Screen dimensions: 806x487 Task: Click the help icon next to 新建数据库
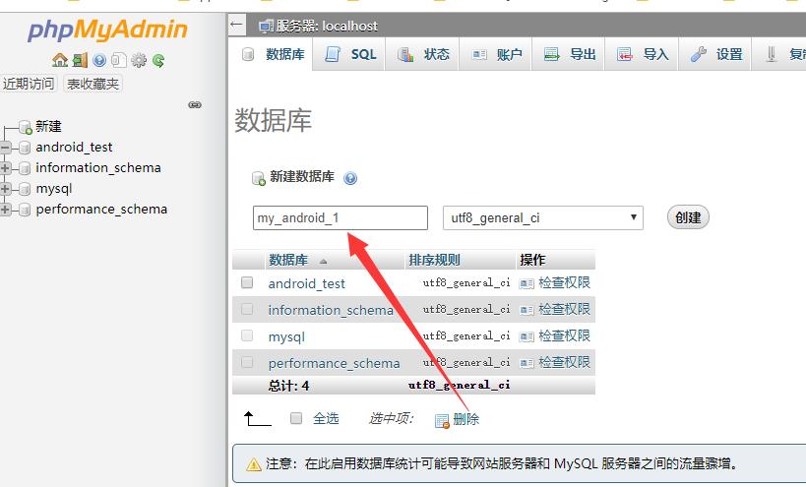pyautogui.click(x=350, y=178)
